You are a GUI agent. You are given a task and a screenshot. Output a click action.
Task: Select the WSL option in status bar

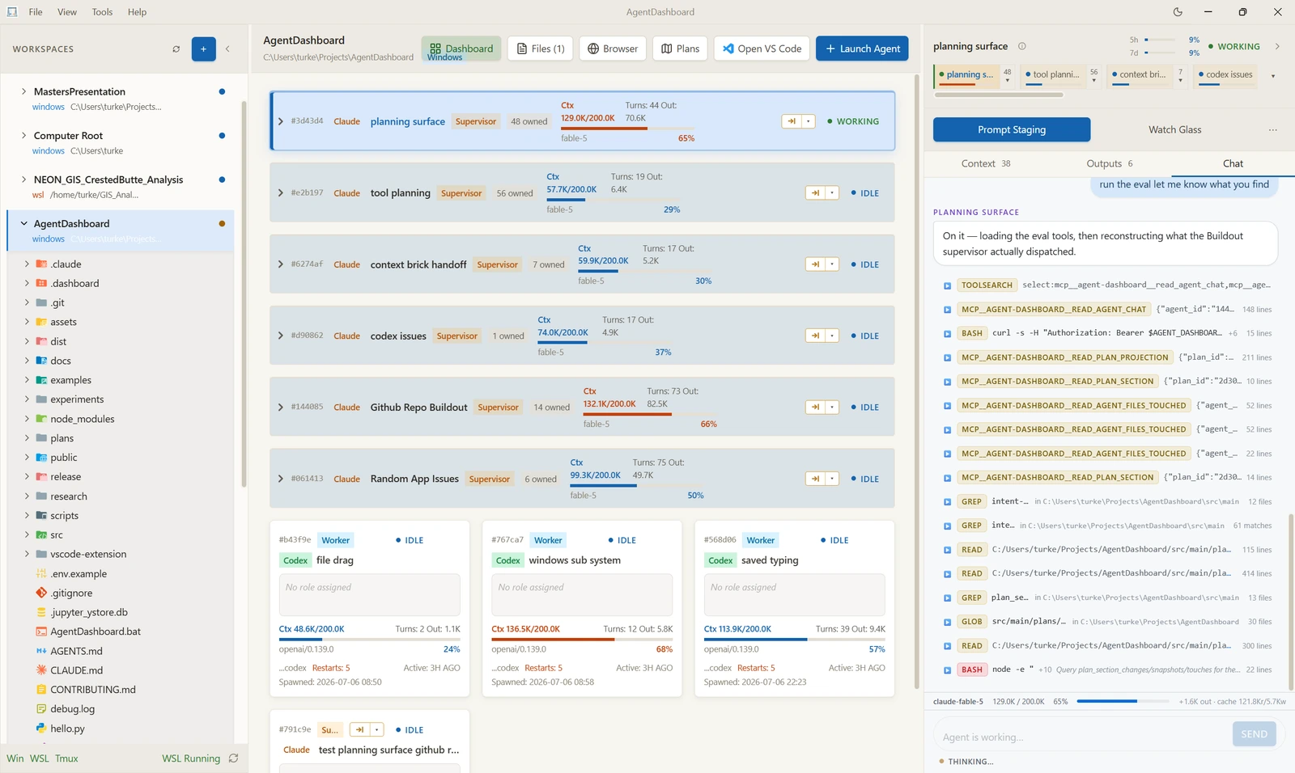[39, 758]
